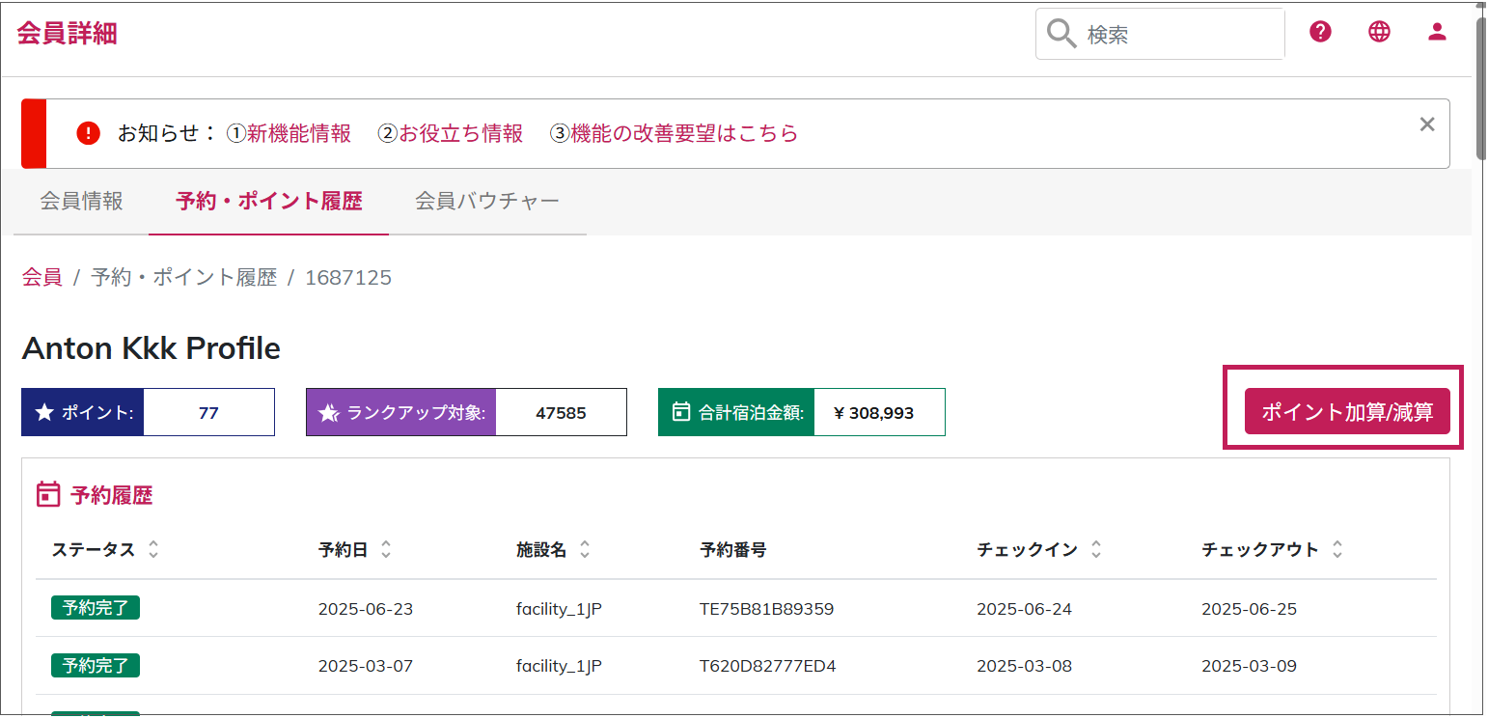Screen dimensions: 1488x718
Task: Click the star icon in ポイント badge
Action: click(x=44, y=413)
